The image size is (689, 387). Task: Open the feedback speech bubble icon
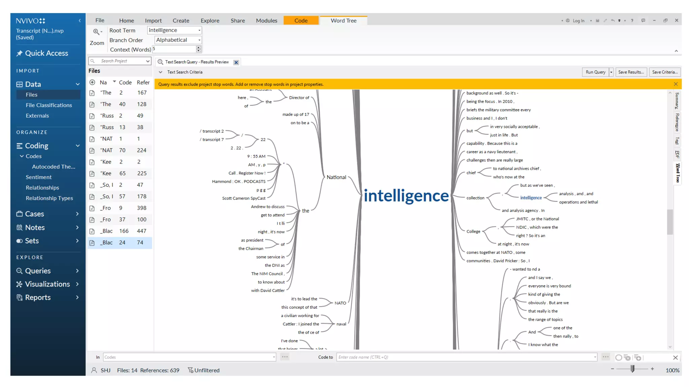coord(643,20)
